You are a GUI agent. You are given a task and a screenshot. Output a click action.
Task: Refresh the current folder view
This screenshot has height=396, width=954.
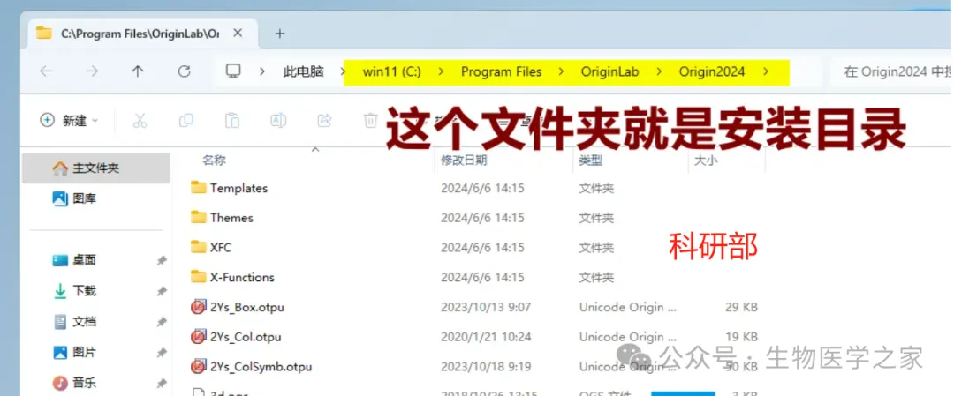point(185,71)
